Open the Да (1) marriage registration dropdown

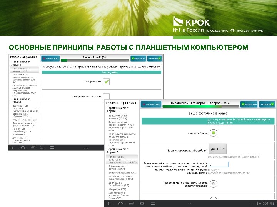tap(217, 149)
